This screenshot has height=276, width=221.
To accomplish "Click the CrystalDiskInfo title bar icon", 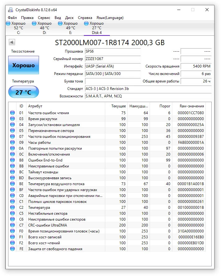I will [11, 10].
